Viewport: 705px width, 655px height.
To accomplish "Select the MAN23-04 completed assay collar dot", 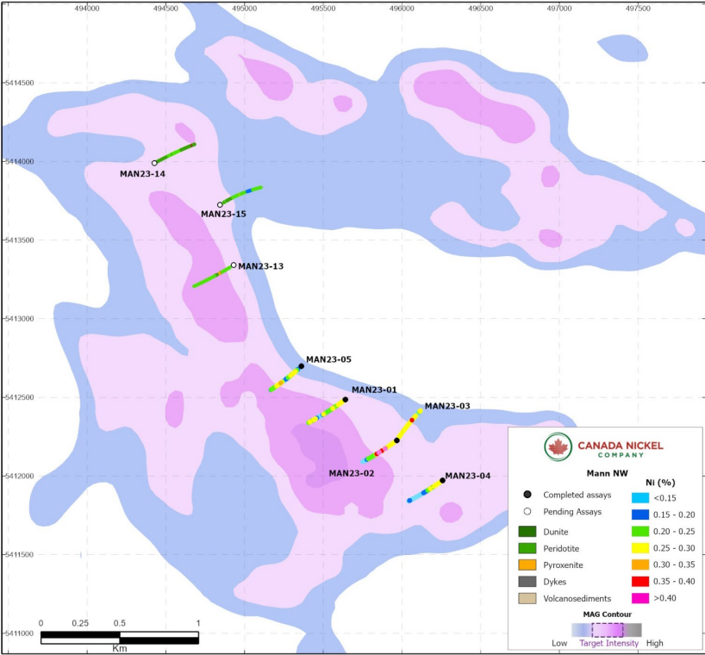I will coord(442,480).
